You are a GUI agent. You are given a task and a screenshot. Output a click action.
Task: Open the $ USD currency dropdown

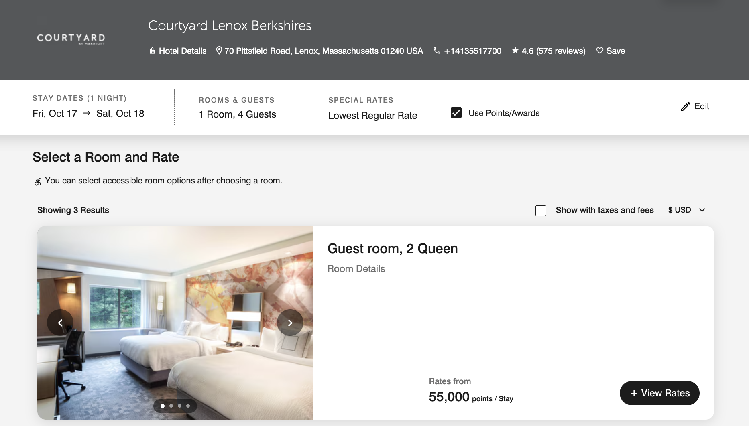[x=687, y=210]
